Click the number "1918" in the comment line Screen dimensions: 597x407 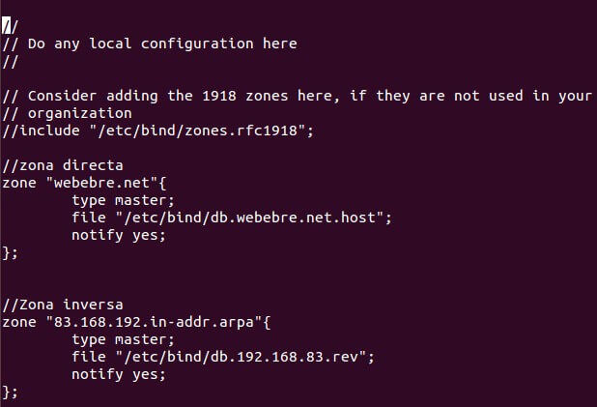tap(193, 95)
